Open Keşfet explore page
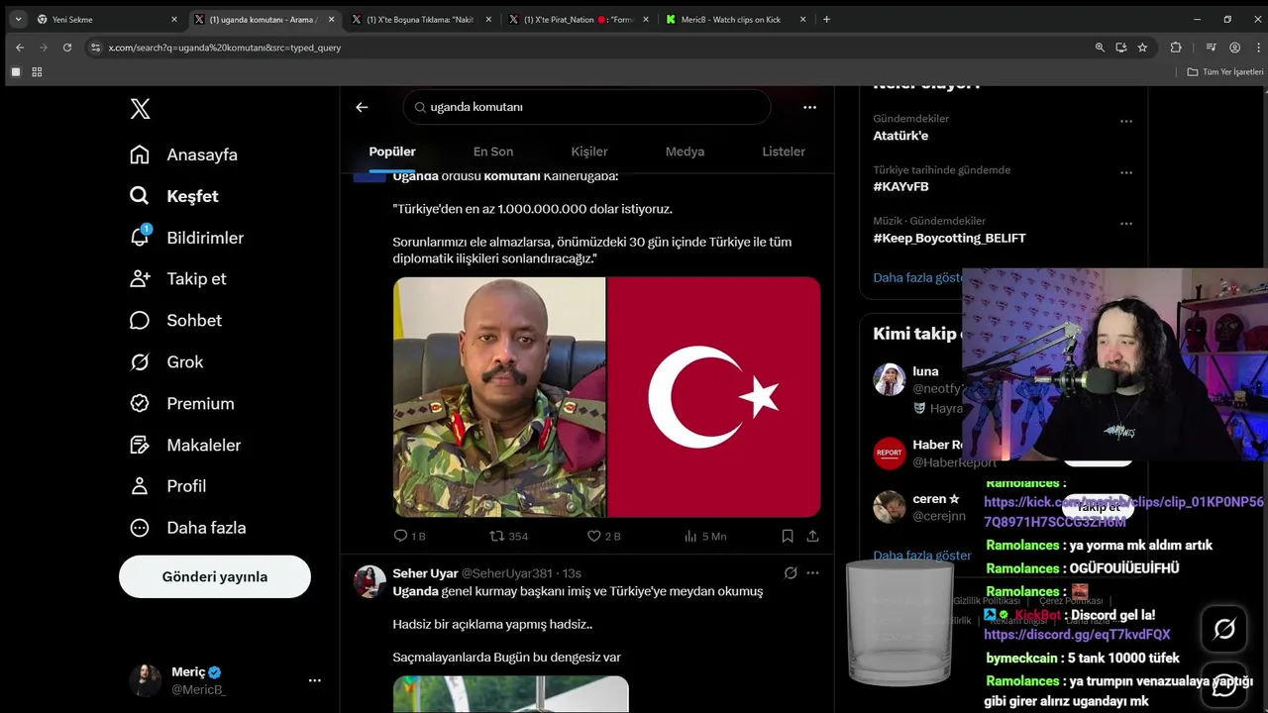1268x713 pixels. pyautogui.click(x=174, y=196)
